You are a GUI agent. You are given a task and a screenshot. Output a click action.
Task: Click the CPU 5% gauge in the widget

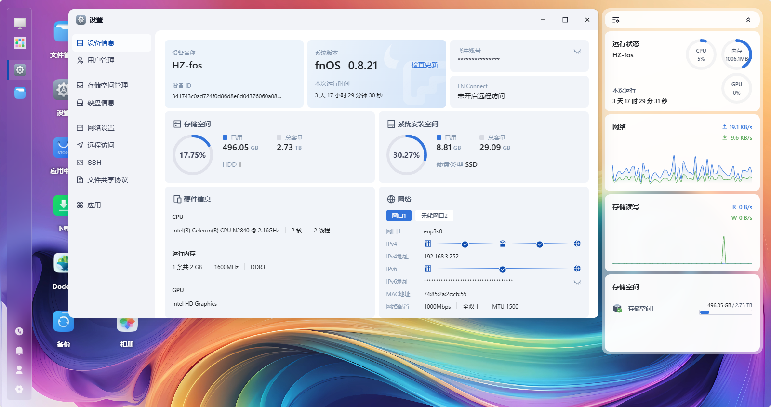[701, 54]
